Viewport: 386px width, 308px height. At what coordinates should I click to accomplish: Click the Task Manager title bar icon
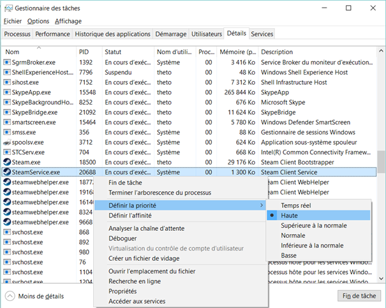coord(8,8)
